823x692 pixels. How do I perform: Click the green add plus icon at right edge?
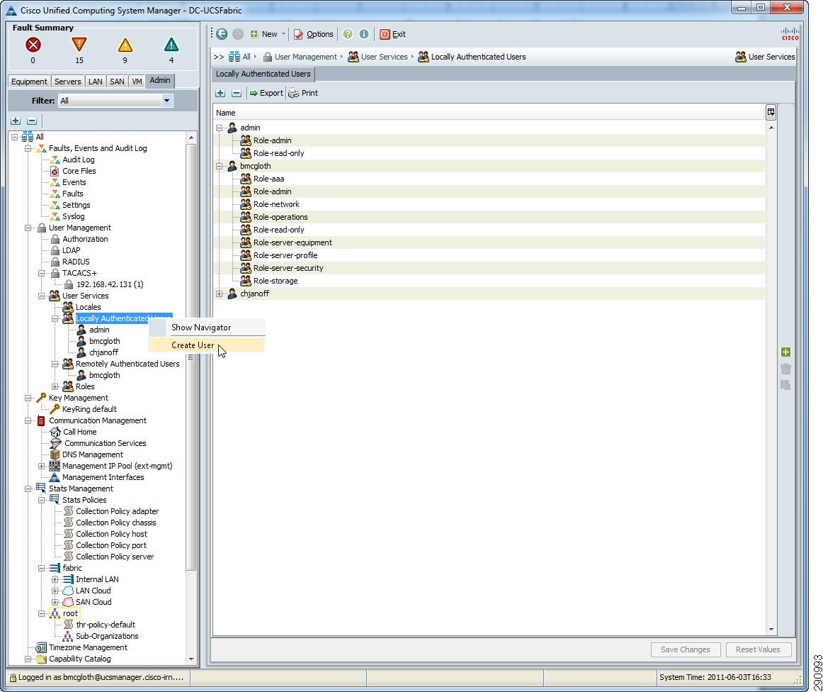click(x=785, y=352)
